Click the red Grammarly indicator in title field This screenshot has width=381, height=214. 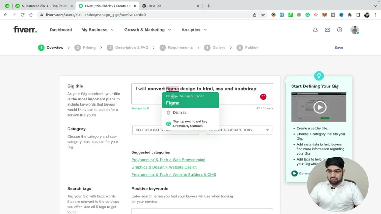click(x=263, y=97)
